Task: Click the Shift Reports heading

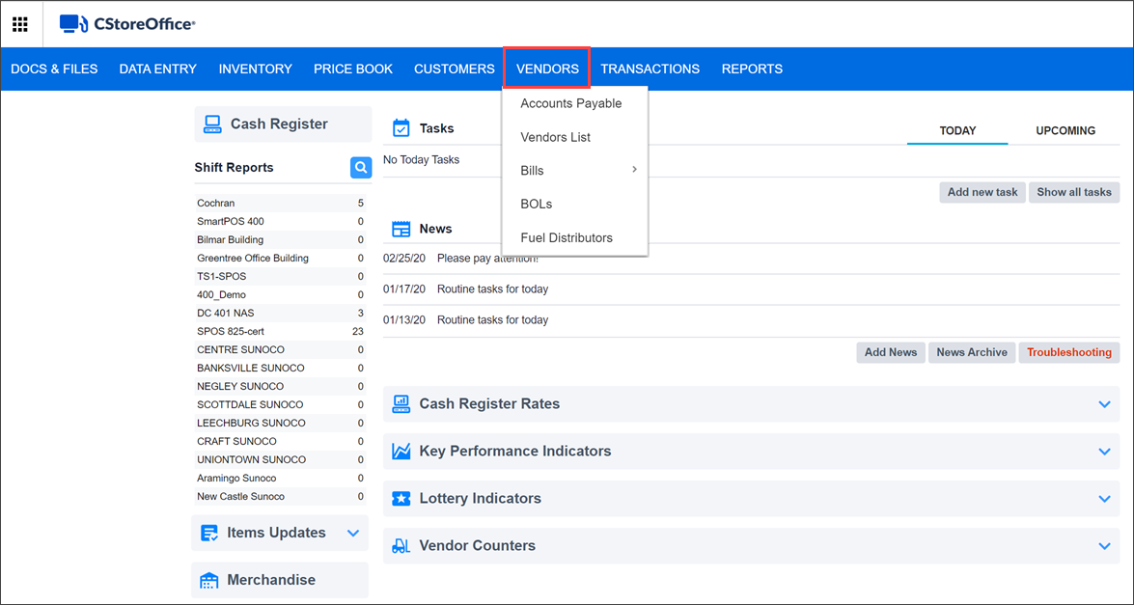Action: (235, 168)
